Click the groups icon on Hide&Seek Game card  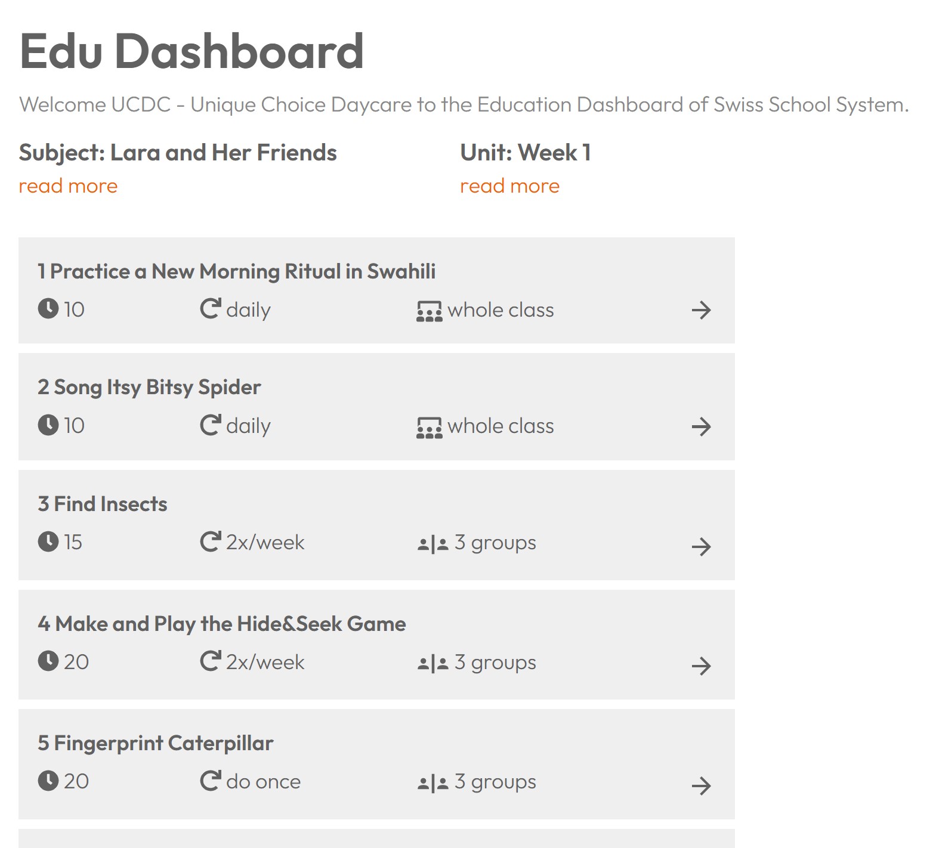(433, 664)
